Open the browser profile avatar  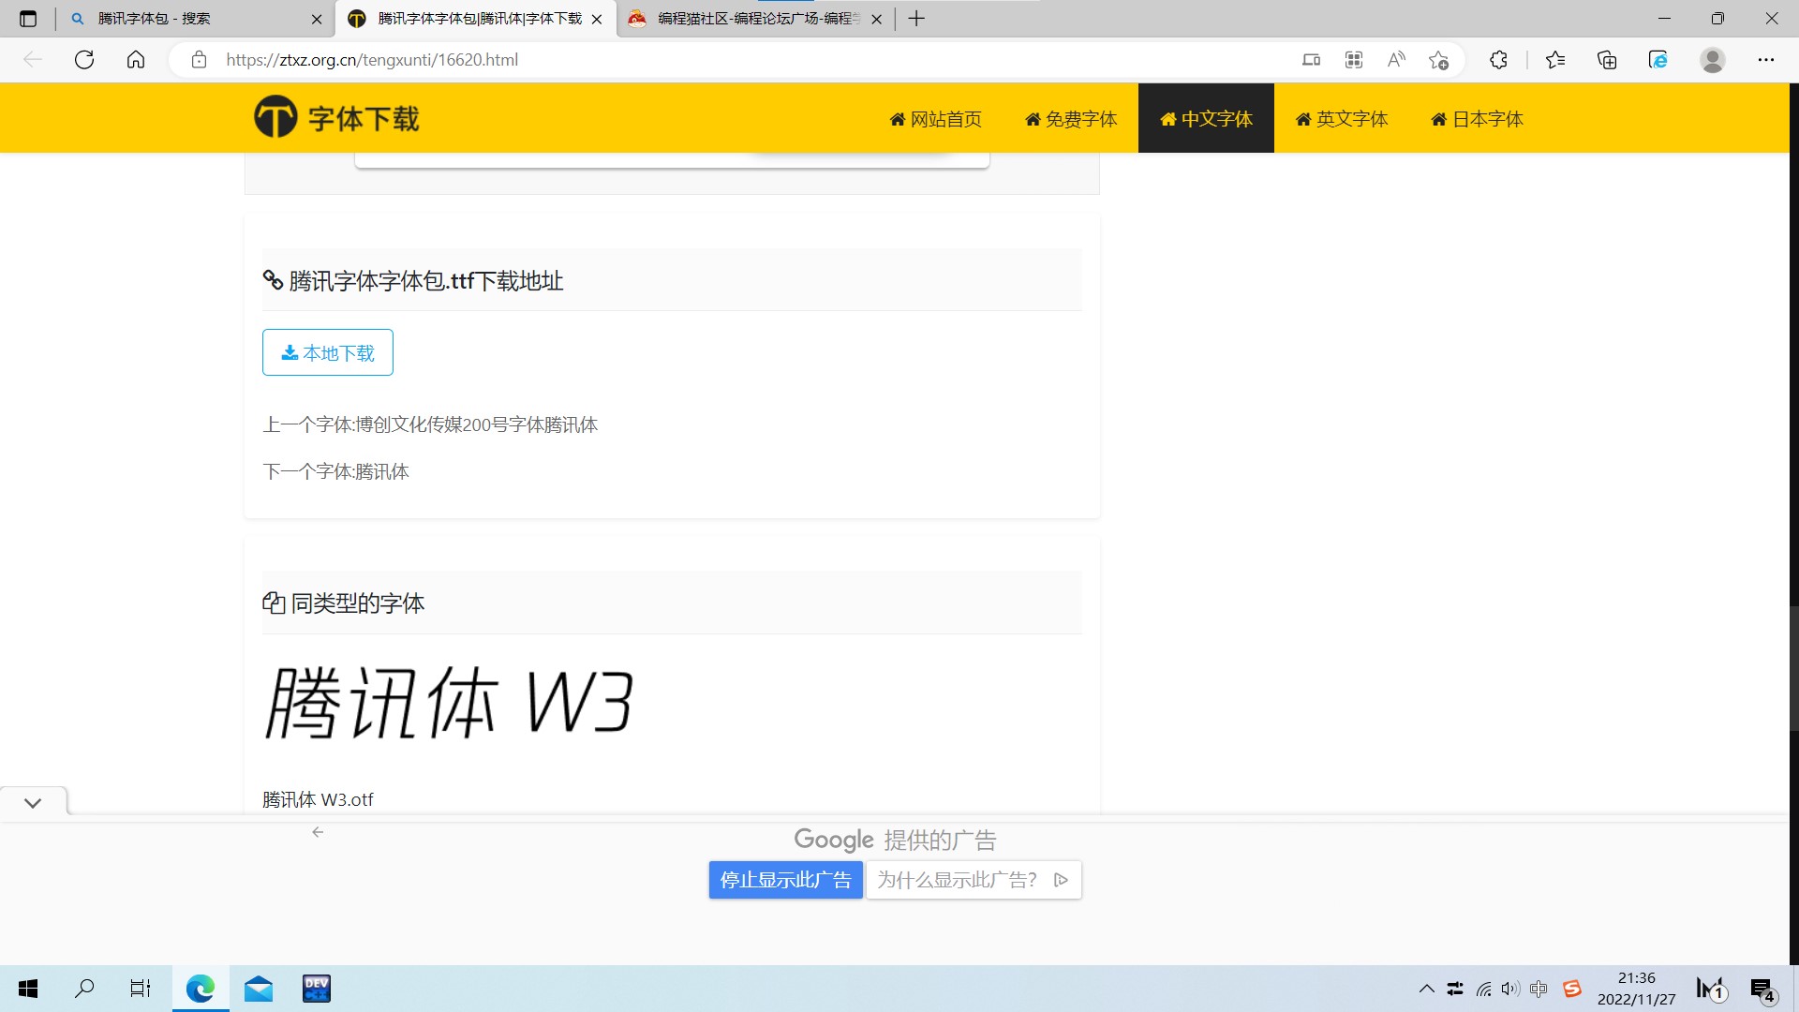(1713, 60)
